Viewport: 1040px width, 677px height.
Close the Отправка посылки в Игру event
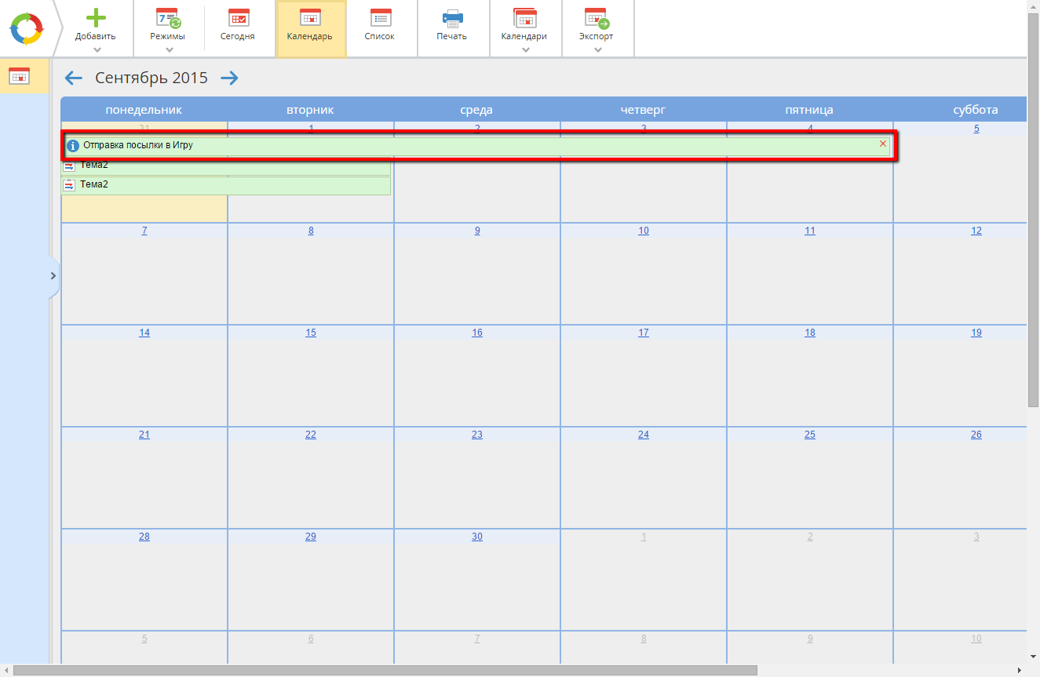[883, 144]
